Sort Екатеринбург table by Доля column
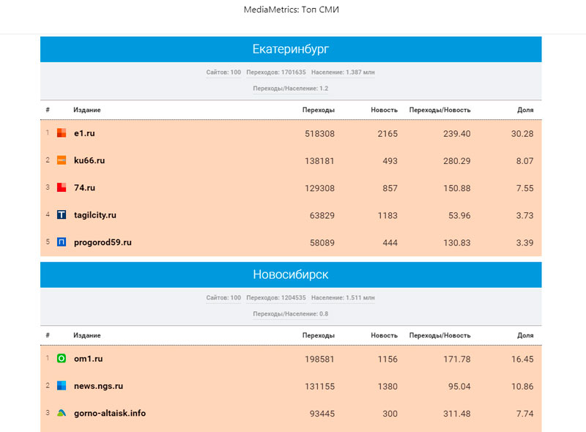This screenshot has height=432, width=586. click(525, 110)
